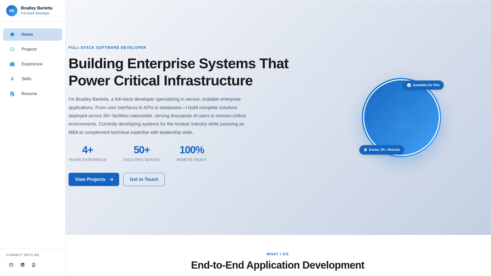Image resolution: width=491 pixels, height=276 pixels.
Task: Open the Experience menu item
Action: 32,64
